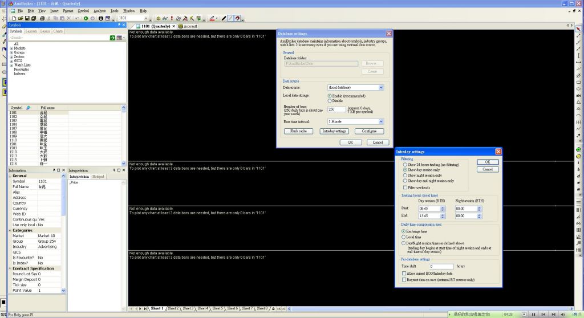Toggle the red magnet snap icon
This screenshot has height=318, width=584.
[x=238, y=18]
